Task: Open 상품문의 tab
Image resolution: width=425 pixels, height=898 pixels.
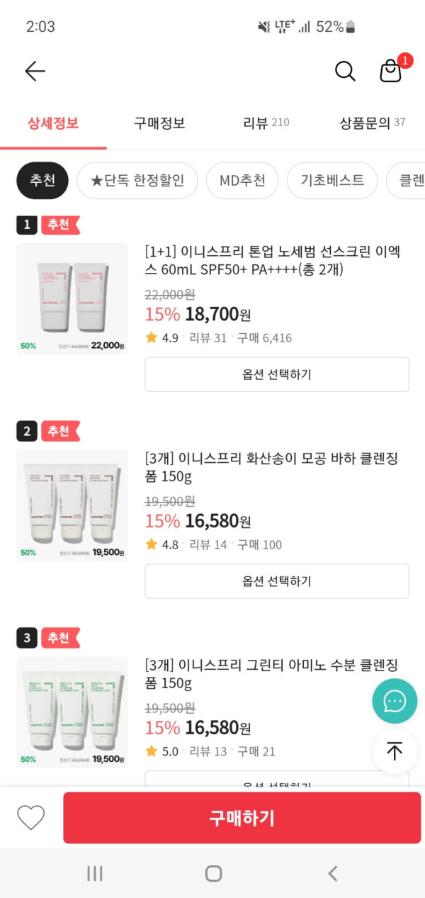Action: point(372,123)
